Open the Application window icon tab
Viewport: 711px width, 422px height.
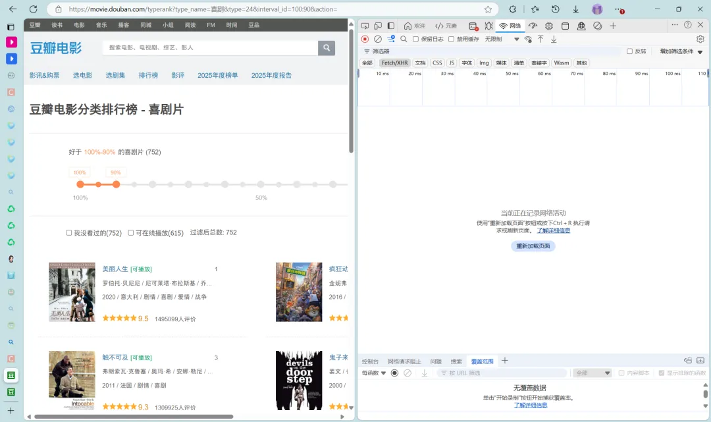[565, 26]
